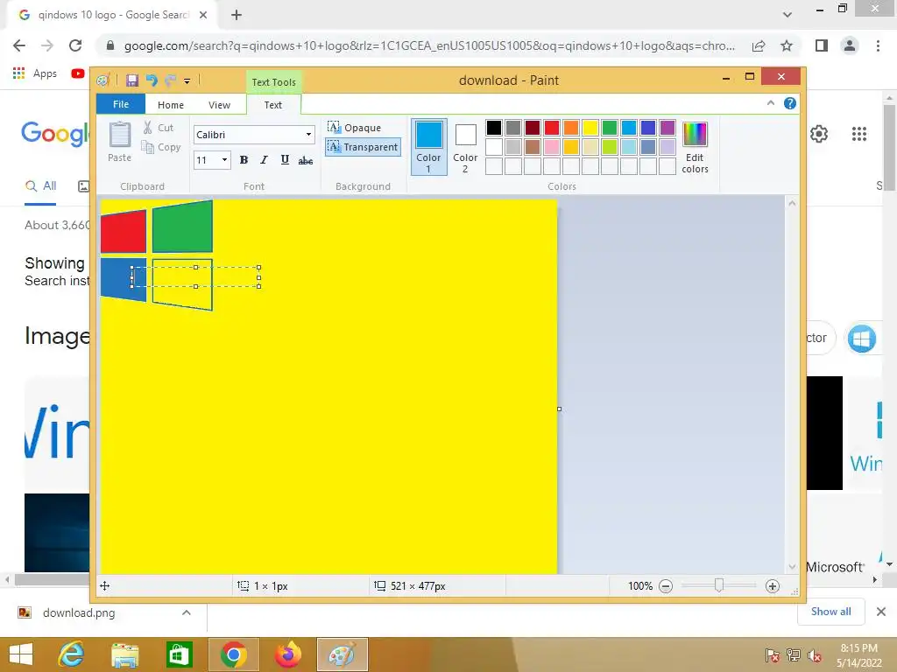Pick the green color swatch
Viewport: 897px width, 672px height.
pos(610,128)
